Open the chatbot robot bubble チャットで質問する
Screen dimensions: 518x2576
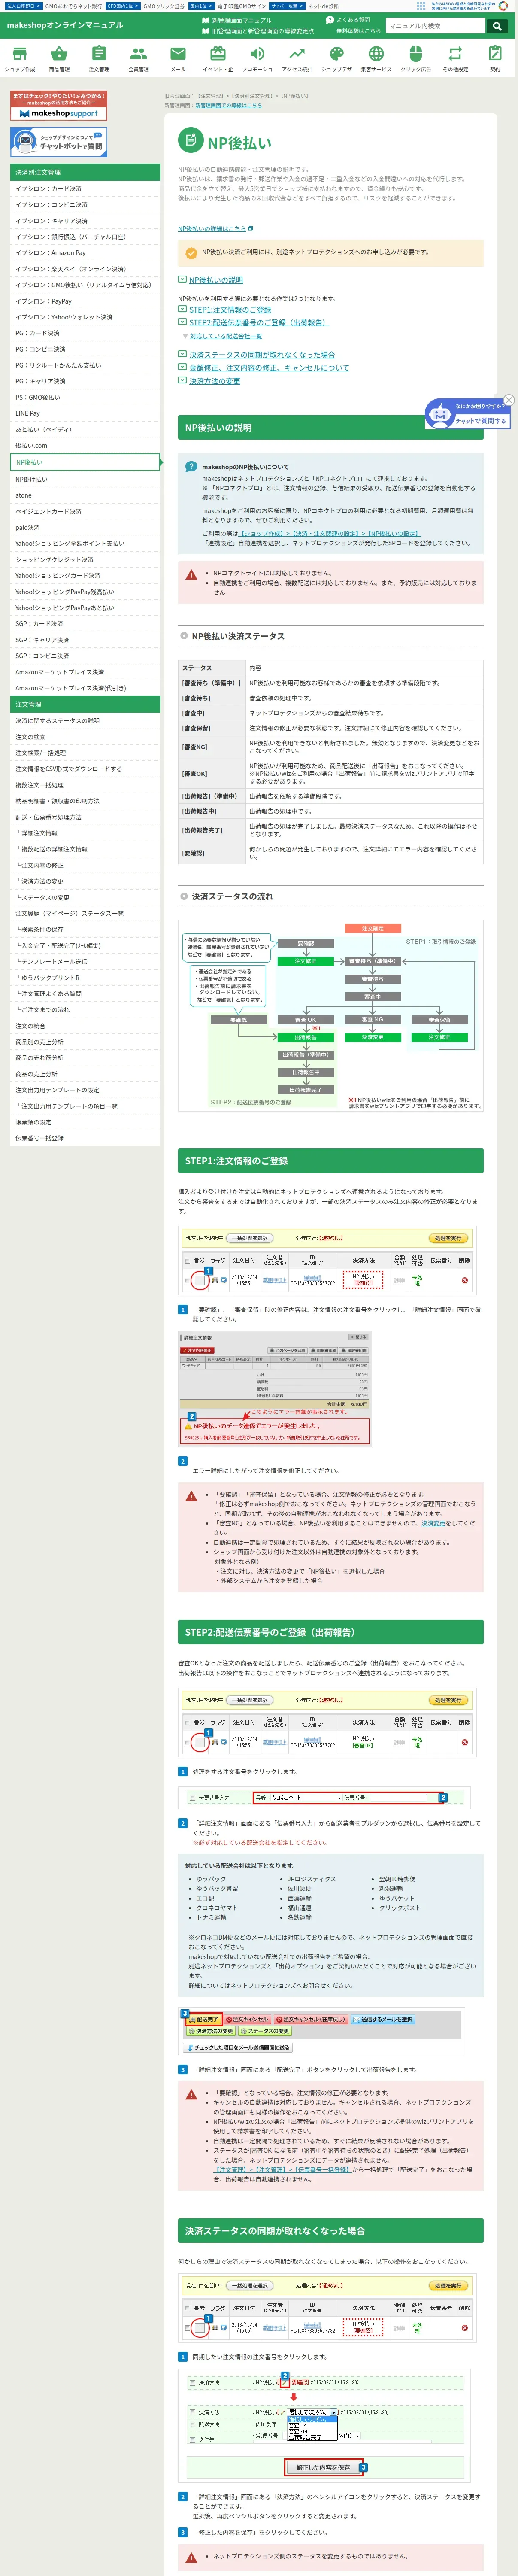click(x=468, y=413)
